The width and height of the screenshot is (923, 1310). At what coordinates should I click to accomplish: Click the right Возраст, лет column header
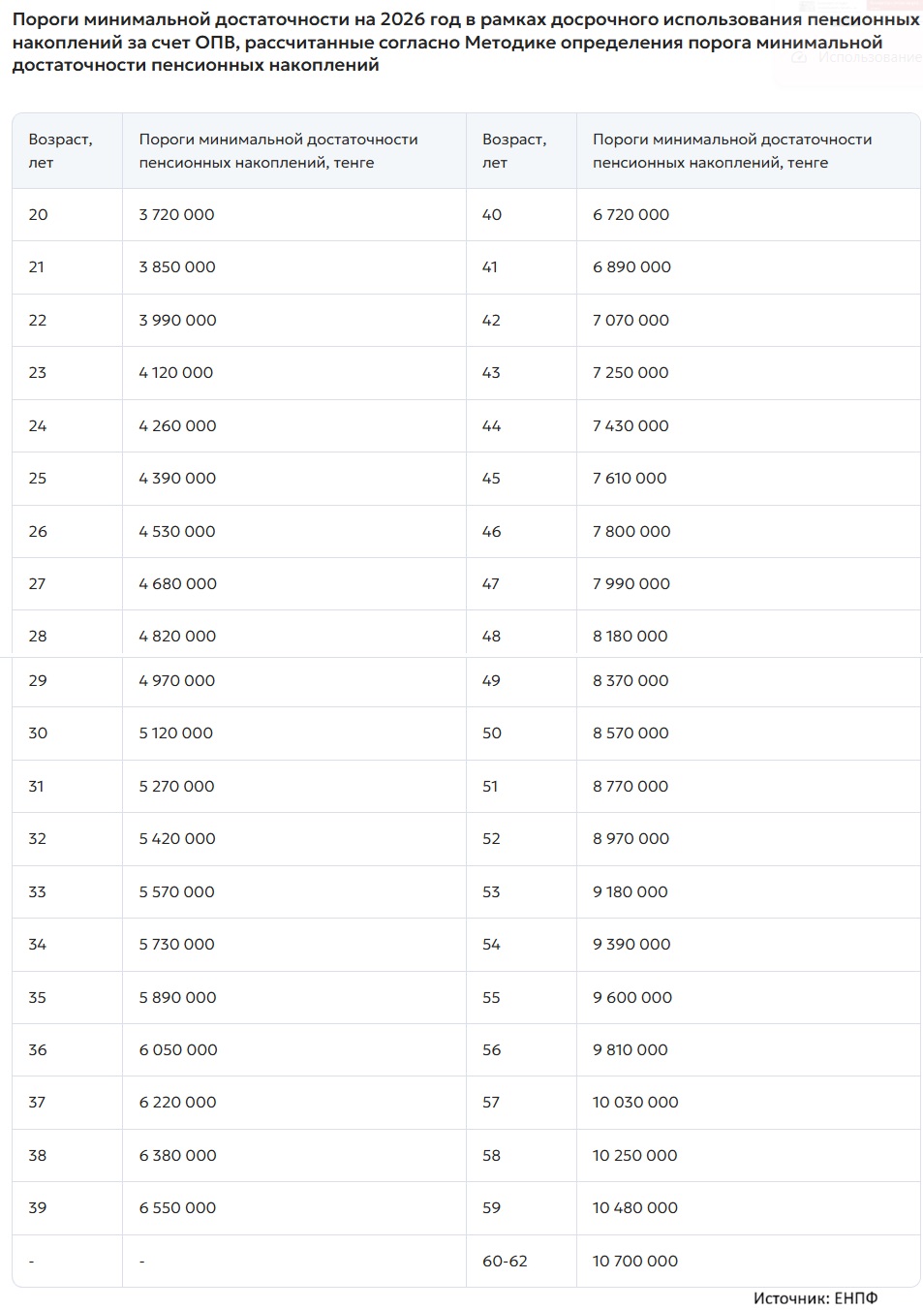(514, 151)
